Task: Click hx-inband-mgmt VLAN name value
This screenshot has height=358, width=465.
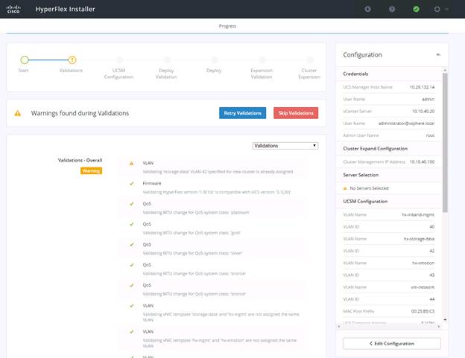Action: pos(418,214)
